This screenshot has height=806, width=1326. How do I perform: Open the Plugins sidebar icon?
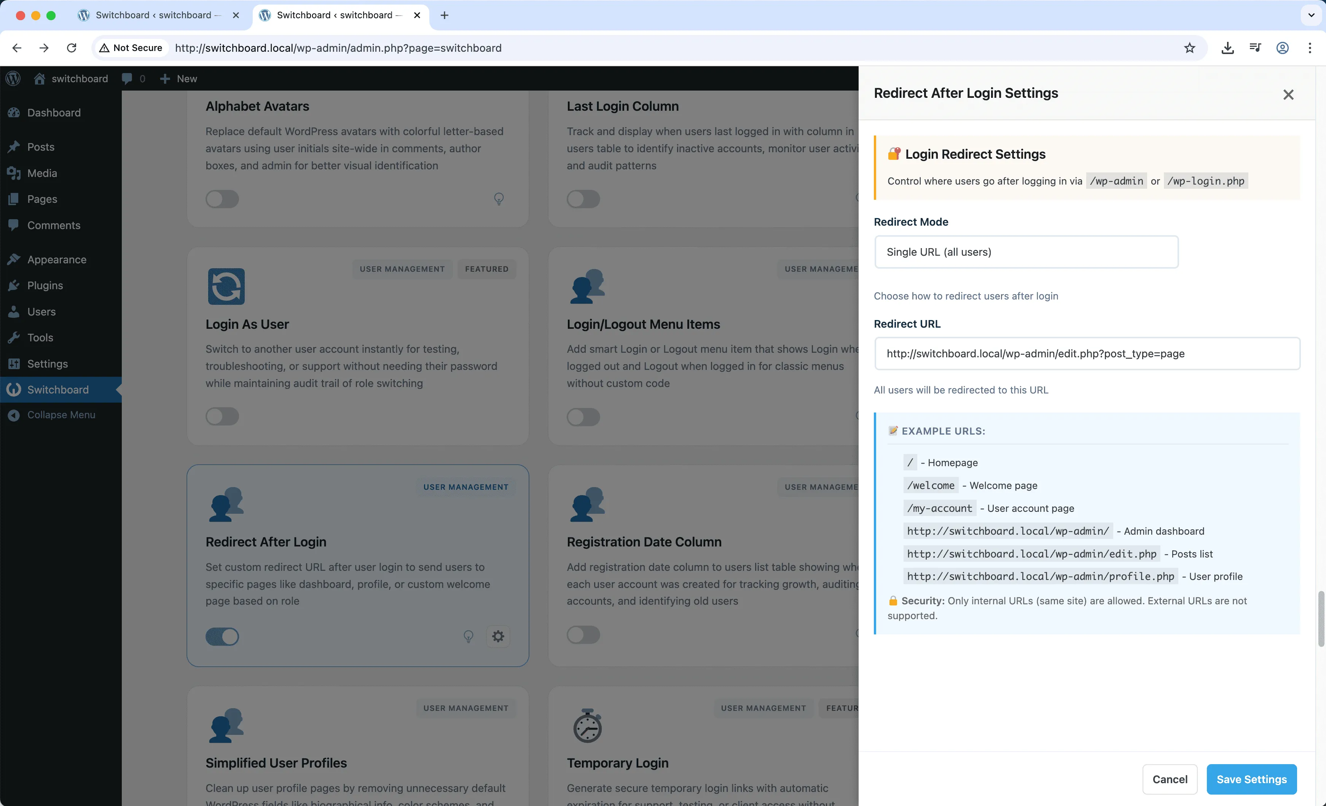pyautogui.click(x=14, y=285)
